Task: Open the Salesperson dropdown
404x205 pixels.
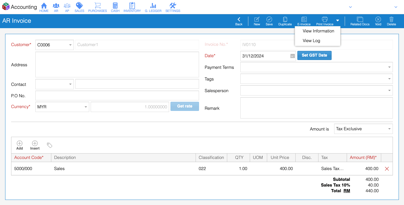Action: click(389, 90)
